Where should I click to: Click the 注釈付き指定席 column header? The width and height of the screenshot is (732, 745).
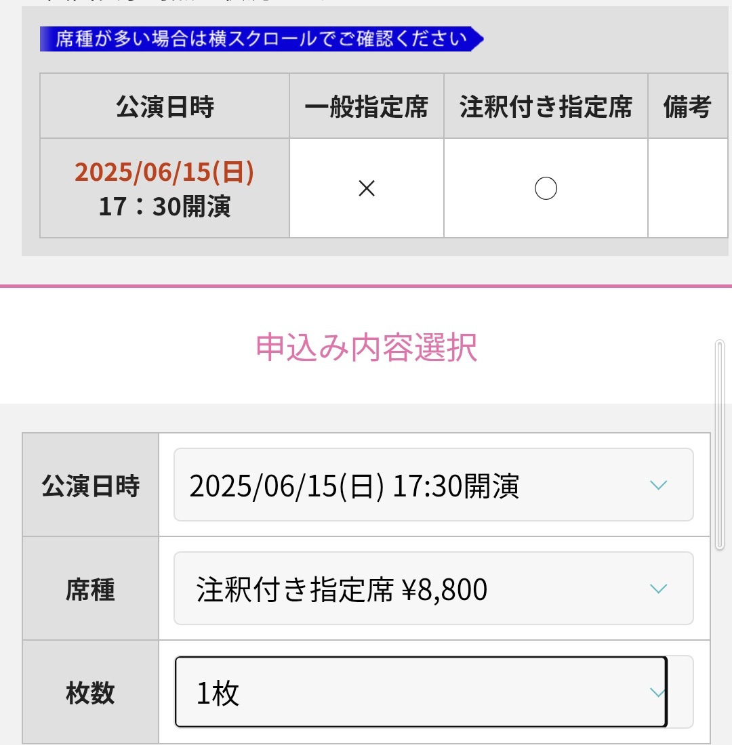(x=546, y=106)
